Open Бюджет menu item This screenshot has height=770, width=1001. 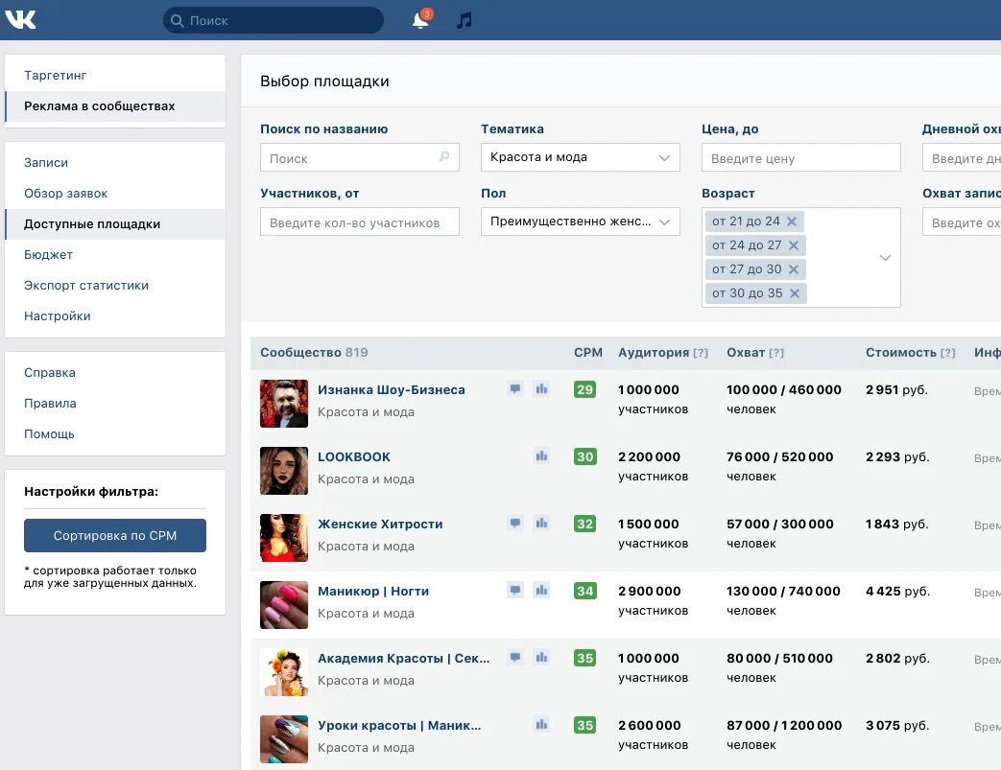pos(115,254)
